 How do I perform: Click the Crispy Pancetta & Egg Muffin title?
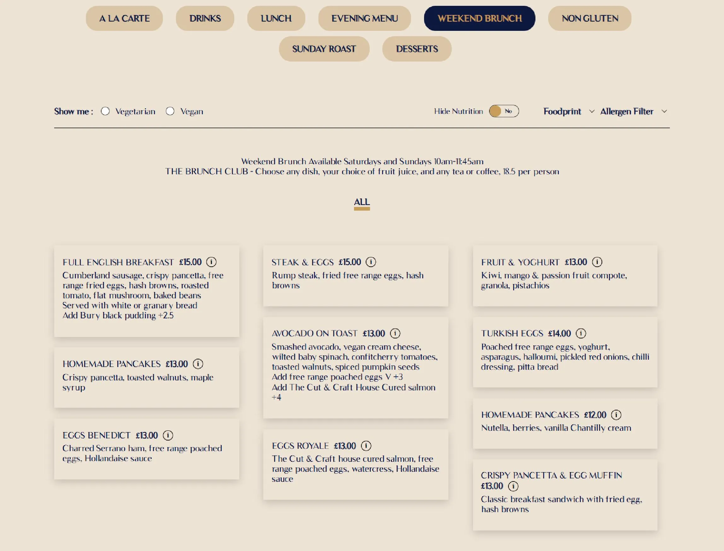pos(551,476)
